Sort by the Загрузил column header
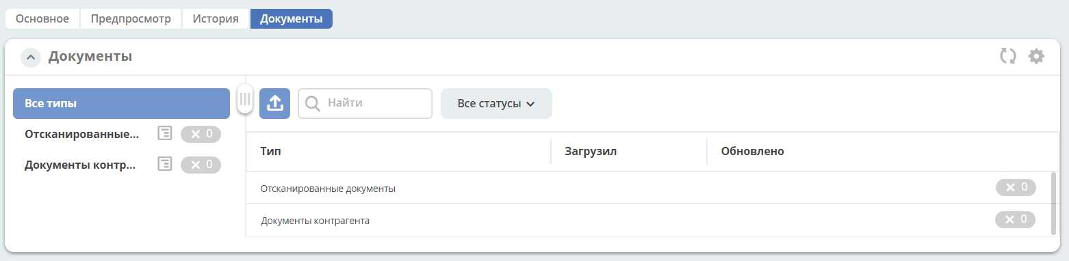The height and width of the screenshot is (261, 1069). 629,152
